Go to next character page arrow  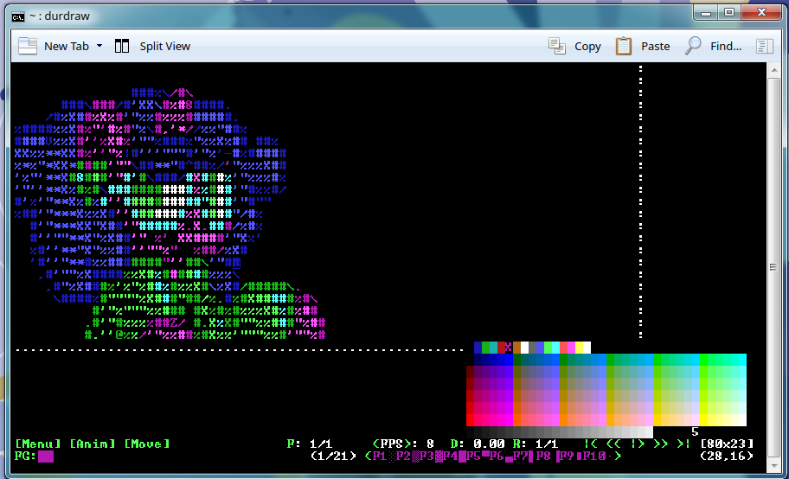pos(617,456)
